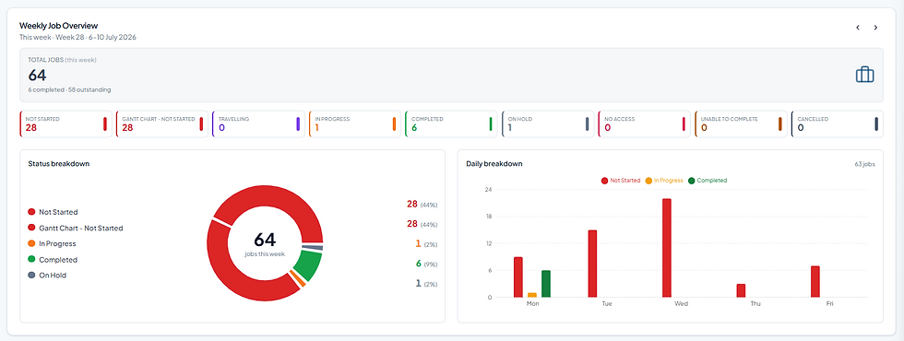
Task: Select the No Access status card
Action: [644, 123]
